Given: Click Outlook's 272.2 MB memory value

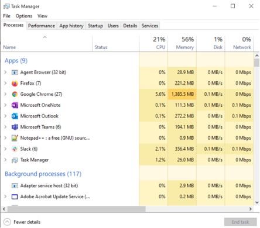Looking at the screenshot, I should [x=184, y=116].
